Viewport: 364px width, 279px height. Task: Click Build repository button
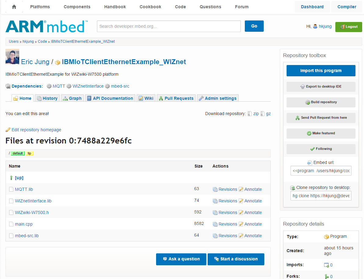point(321,102)
